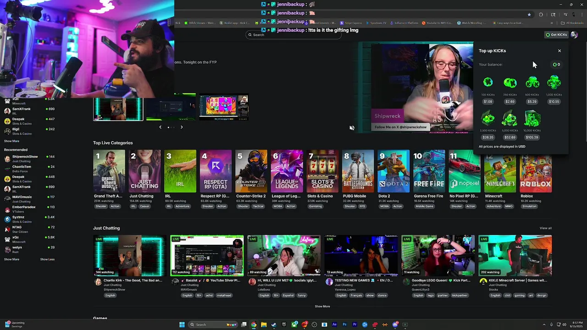Click the 250 KICKs double gem icon
Viewport: 587px width, 330px height.
(510, 82)
